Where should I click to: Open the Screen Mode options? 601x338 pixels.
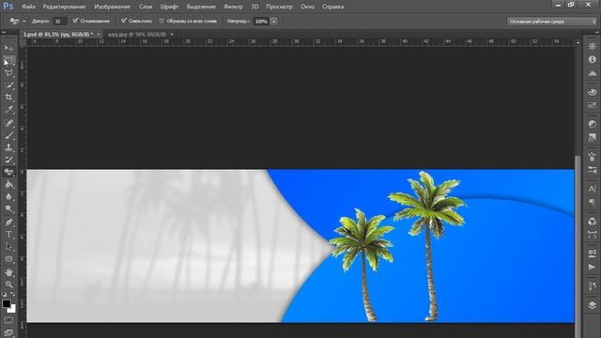click(x=8, y=332)
